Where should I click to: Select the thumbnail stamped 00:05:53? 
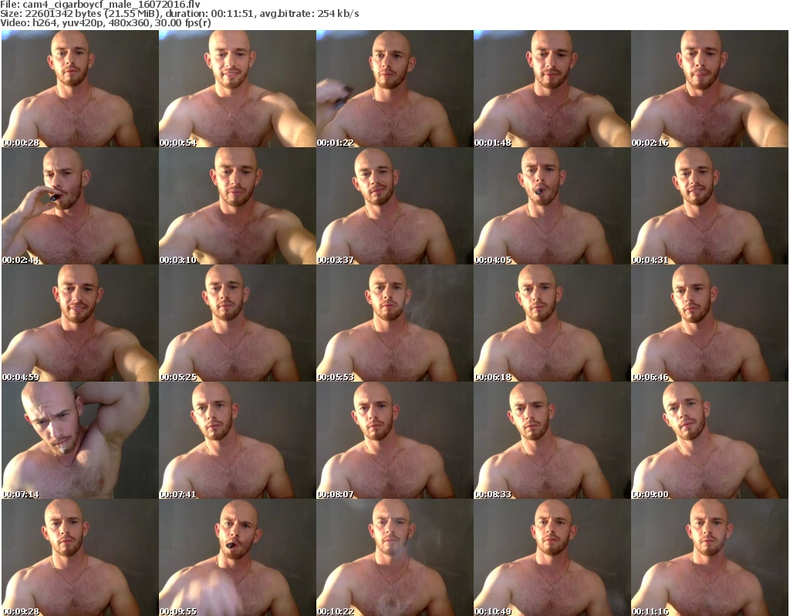pos(394,323)
